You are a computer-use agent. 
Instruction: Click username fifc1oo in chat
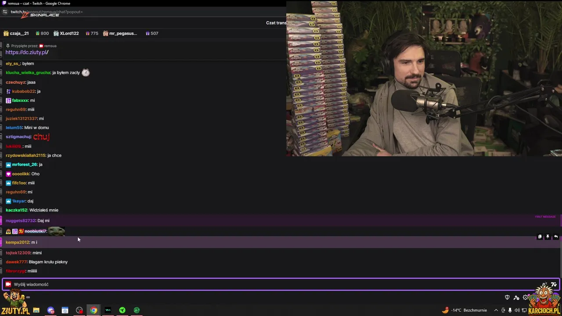(19, 183)
